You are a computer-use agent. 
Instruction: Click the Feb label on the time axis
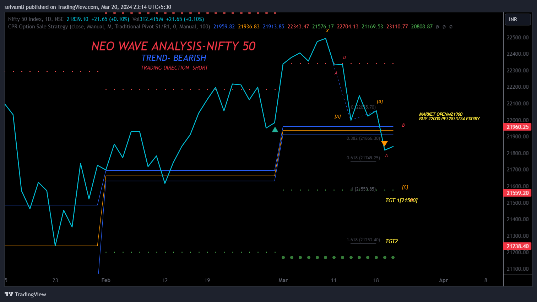pos(106,280)
